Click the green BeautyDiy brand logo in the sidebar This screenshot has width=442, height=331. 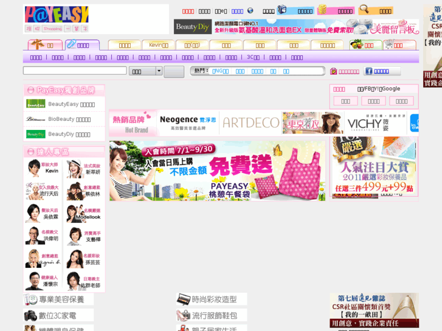click(36, 134)
